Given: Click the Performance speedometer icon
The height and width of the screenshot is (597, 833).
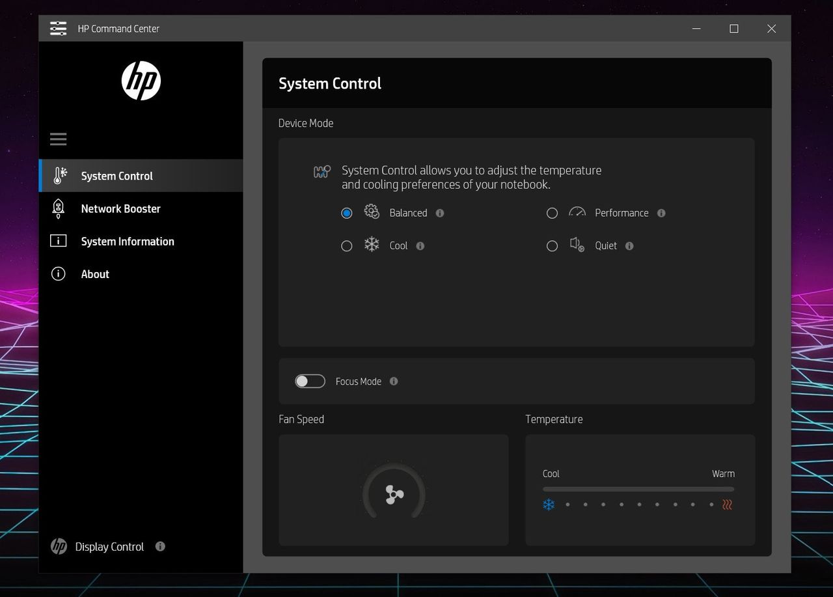Looking at the screenshot, I should click(577, 212).
